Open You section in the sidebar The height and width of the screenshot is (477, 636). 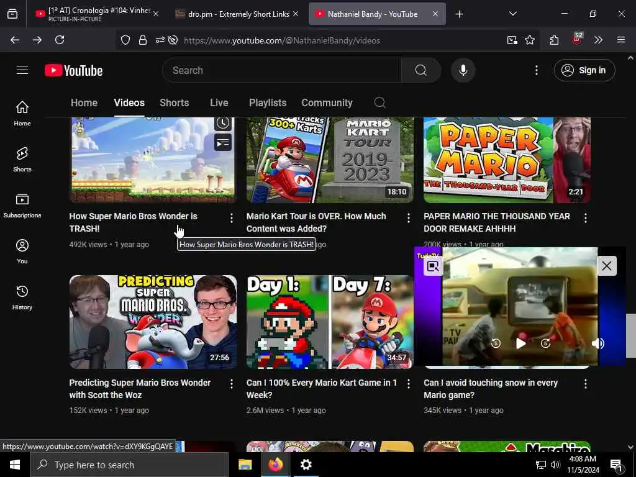(22, 252)
